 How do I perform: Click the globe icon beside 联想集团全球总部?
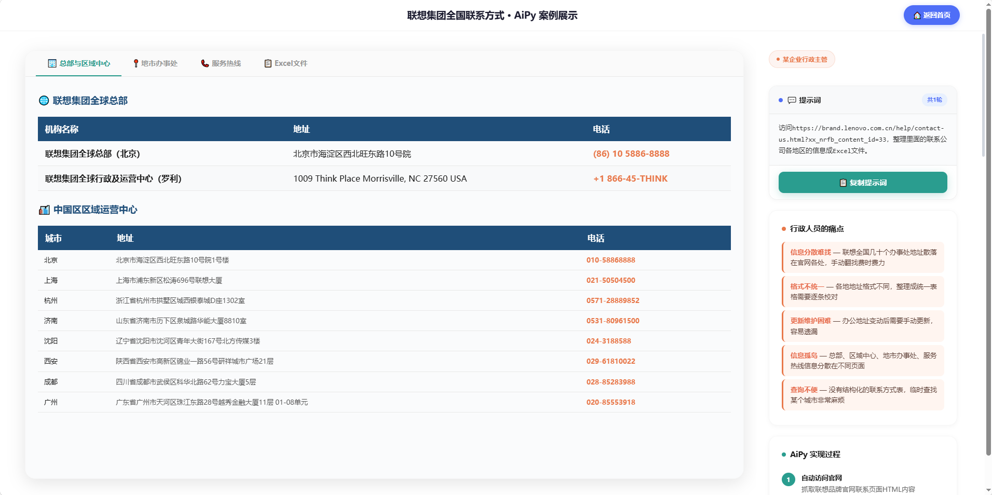pyautogui.click(x=44, y=101)
